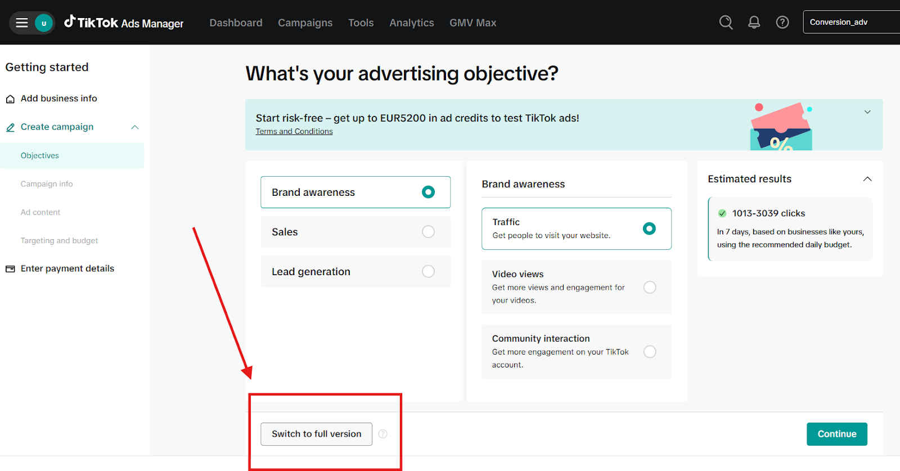Click the Conversion_adv account selector

(849, 23)
